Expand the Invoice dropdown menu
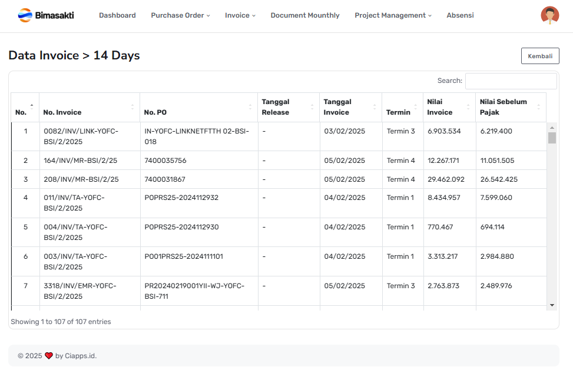573x367 pixels. click(240, 15)
